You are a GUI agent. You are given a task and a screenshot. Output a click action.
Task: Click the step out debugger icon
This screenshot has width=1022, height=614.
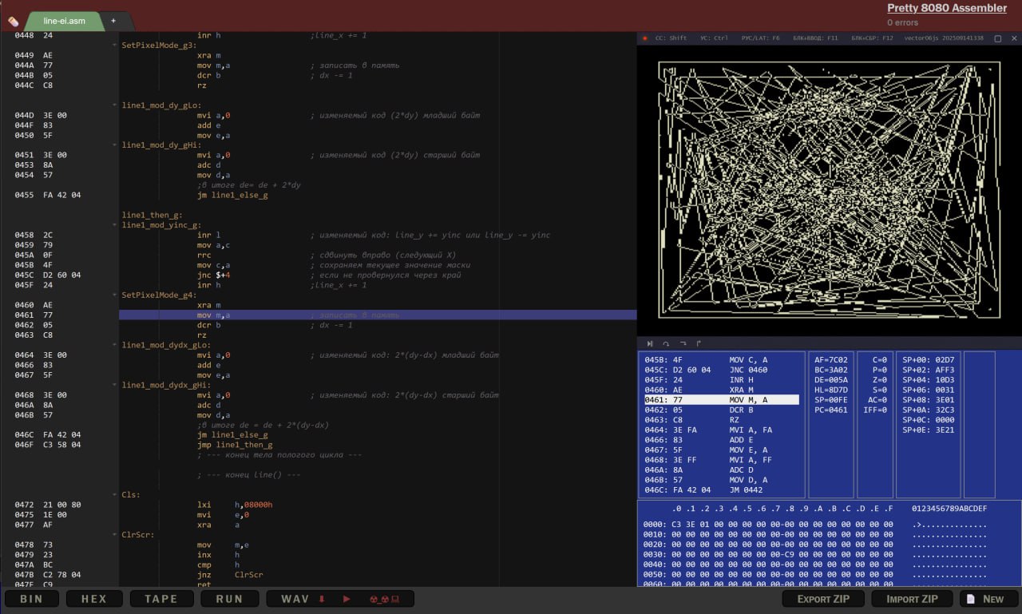pyautogui.click(x=699, y=343)
